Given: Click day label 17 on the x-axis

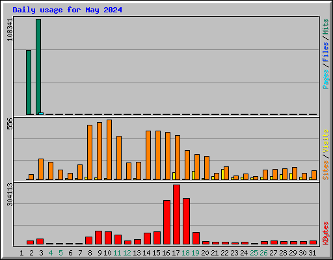Looking at the screenshot, I should [176, 253].
